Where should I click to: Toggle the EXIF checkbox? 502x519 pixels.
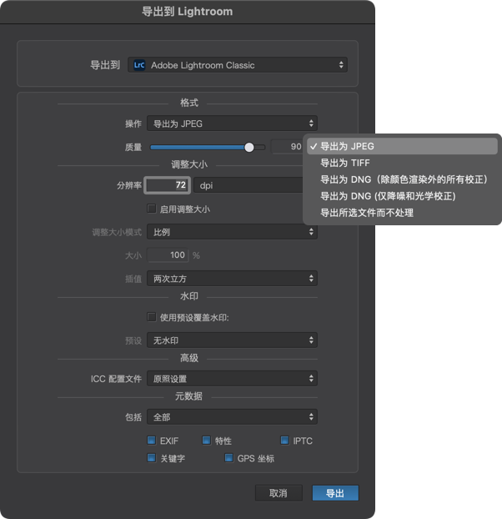[152, 441]
